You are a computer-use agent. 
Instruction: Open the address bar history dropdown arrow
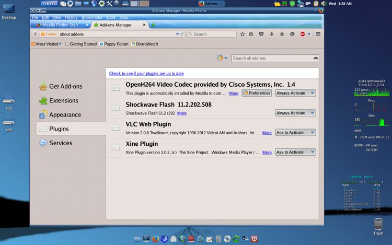tap(177, 34)
